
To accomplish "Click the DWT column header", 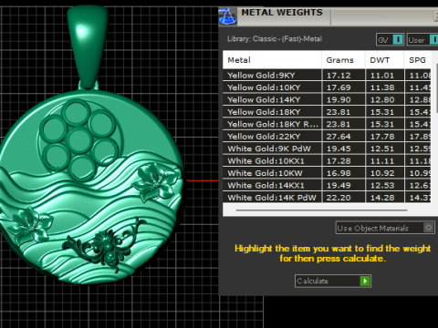I will point(384,60).
